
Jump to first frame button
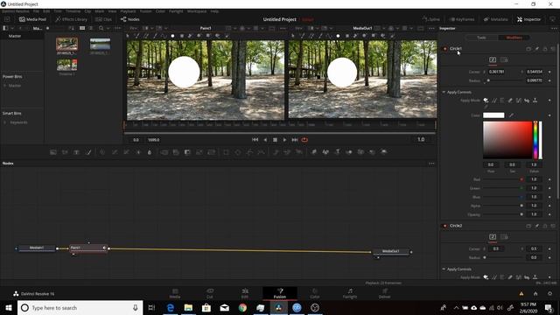point(255,140)
